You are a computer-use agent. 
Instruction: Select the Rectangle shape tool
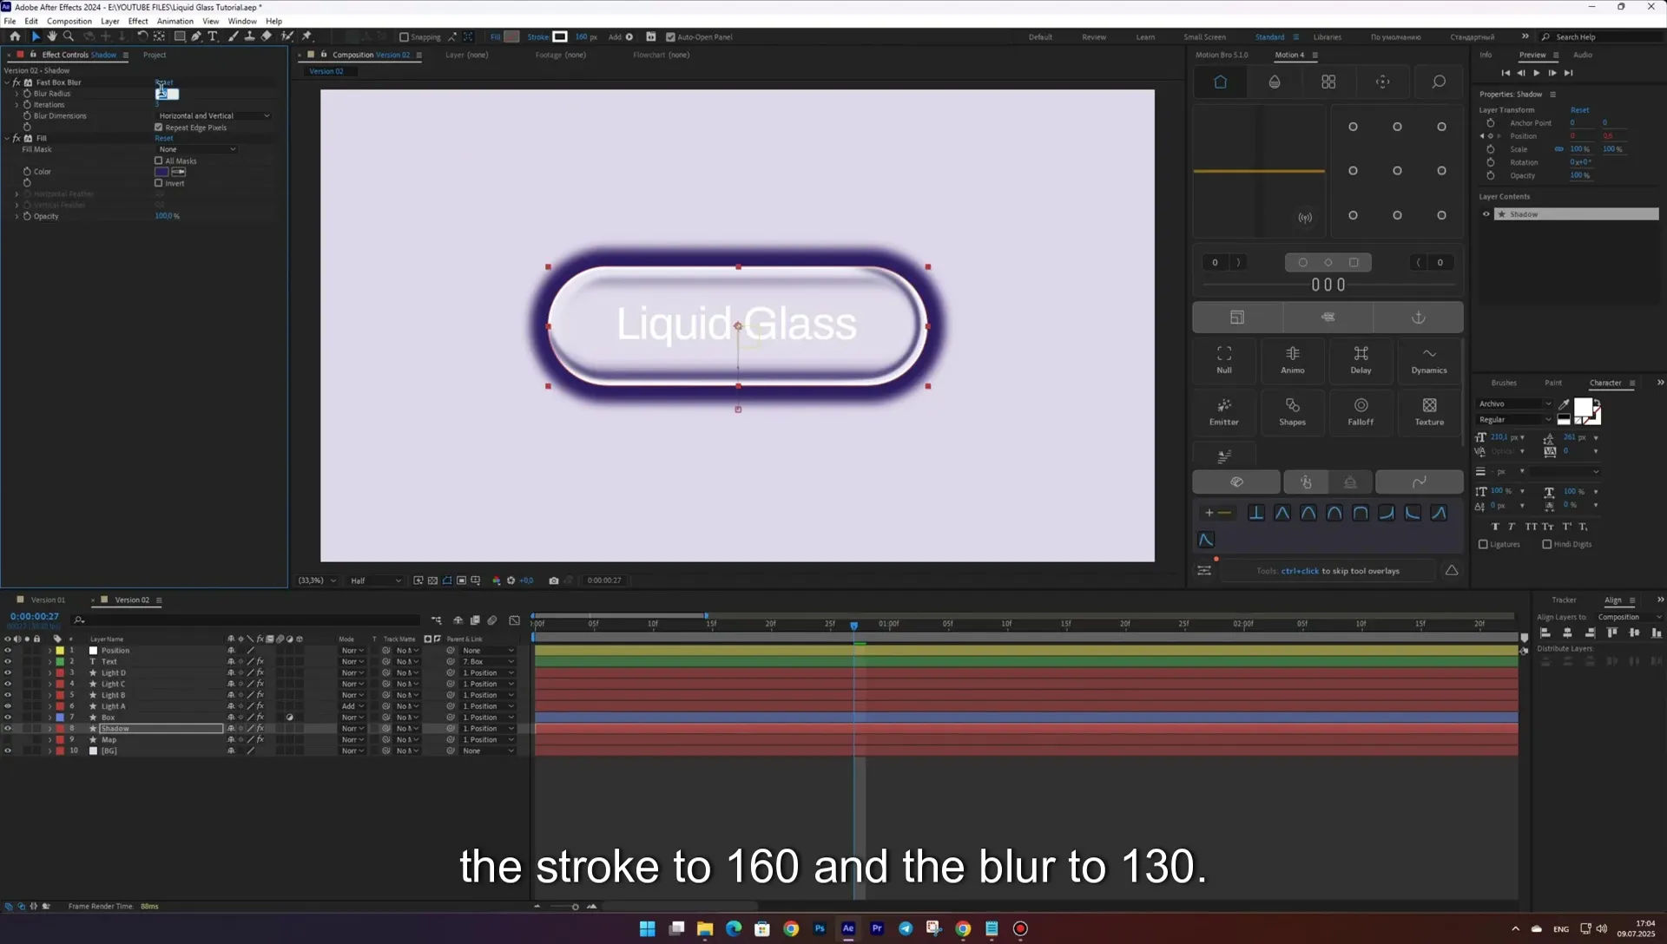[x=180, y=36]
